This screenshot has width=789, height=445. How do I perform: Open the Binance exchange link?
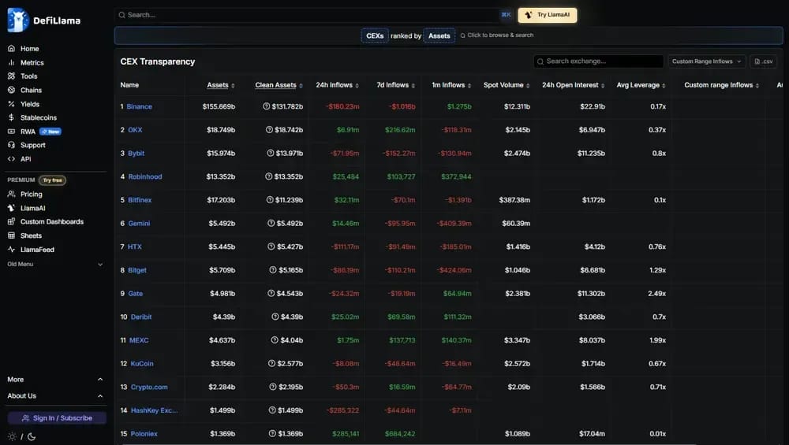(139, 106)
